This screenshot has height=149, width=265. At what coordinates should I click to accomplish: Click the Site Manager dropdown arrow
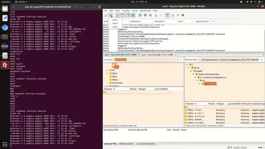[111, 15]
